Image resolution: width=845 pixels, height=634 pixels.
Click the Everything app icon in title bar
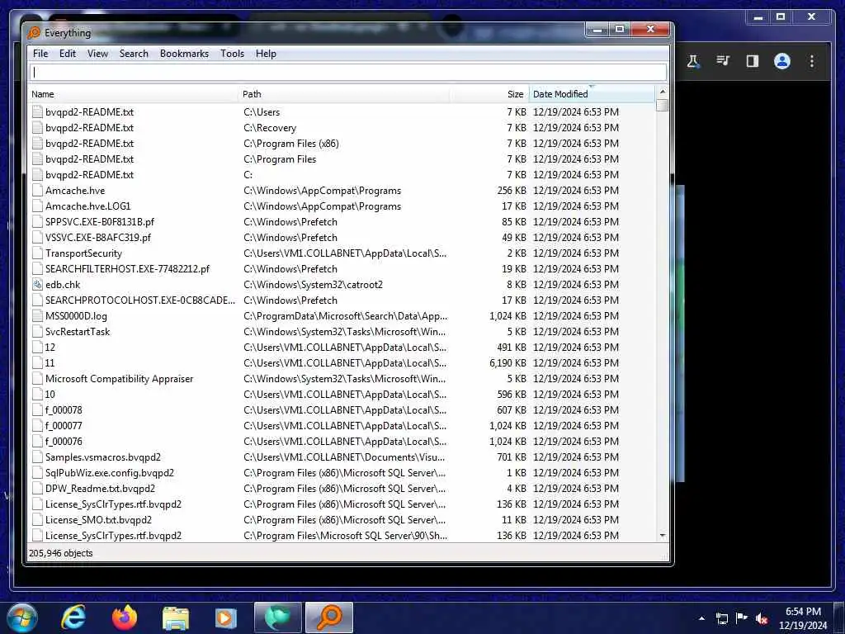point(34,33)
